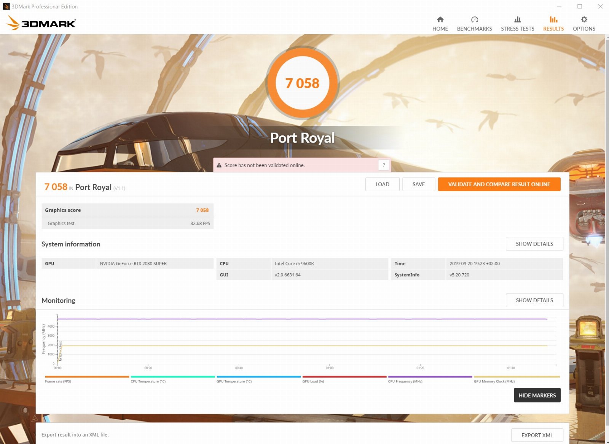
Task: Click the Port Royal title heading
Action: 302,138
